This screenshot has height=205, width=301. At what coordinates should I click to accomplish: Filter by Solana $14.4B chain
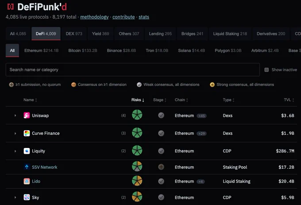[191, 50]
